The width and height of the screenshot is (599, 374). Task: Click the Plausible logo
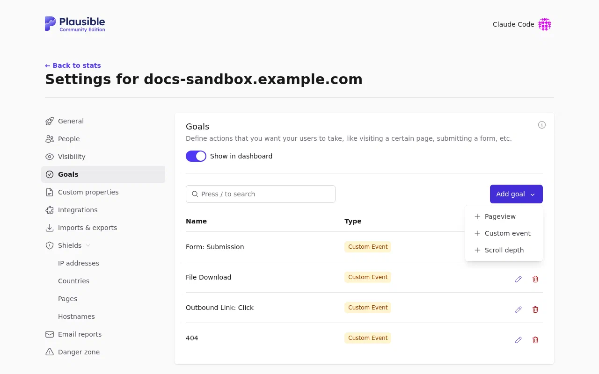point(75,24)
